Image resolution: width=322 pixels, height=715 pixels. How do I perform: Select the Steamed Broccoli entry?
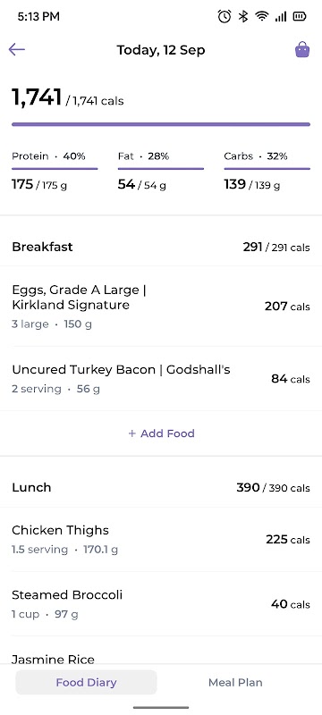click(x=161, y=604)
